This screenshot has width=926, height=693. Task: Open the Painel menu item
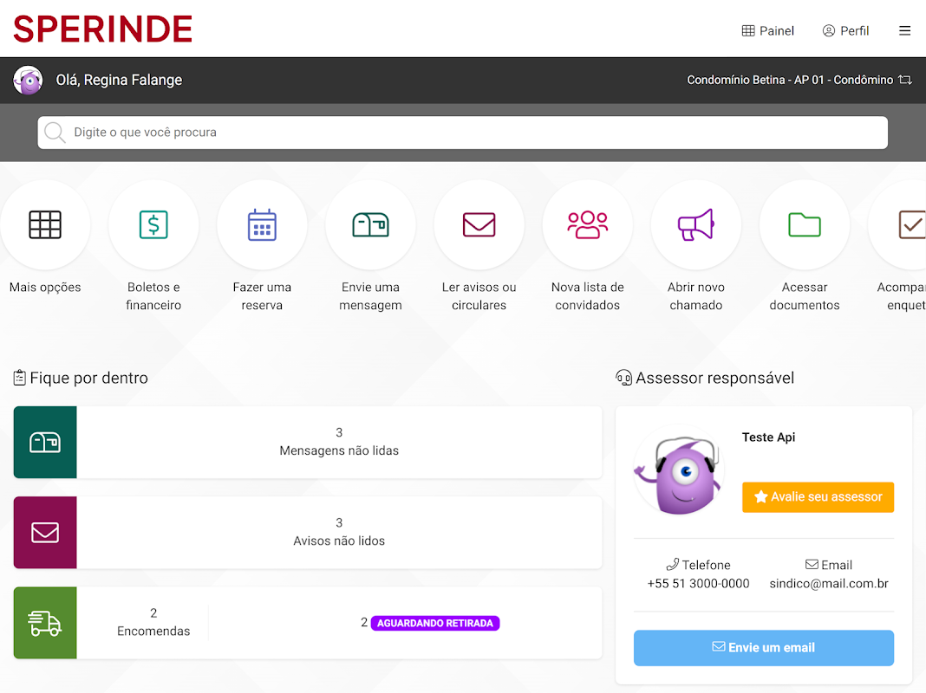point(767,30)
